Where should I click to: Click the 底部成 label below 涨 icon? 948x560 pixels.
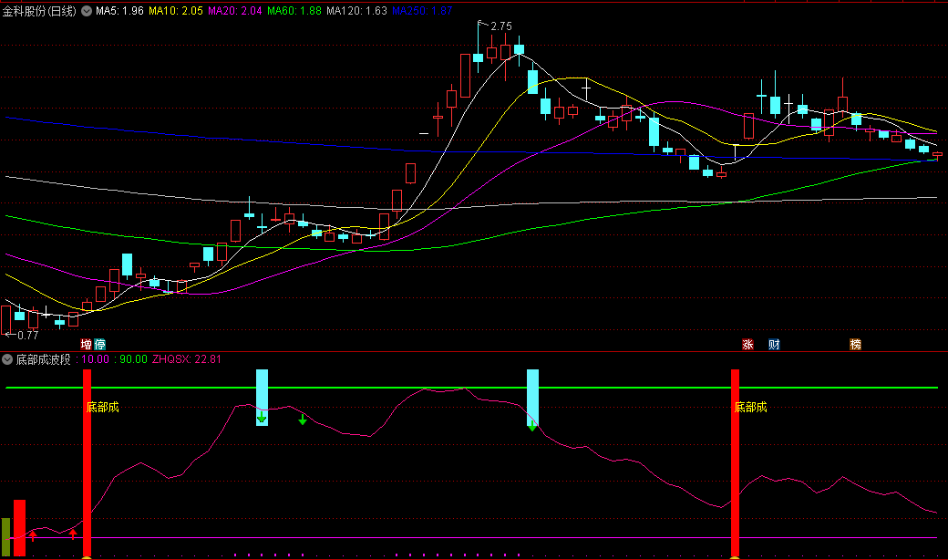click(751, 407)
